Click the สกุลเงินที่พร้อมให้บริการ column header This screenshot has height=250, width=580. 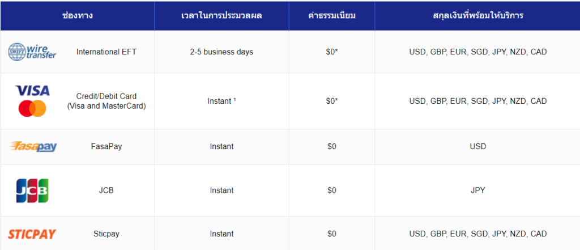[x=477, y=15]
